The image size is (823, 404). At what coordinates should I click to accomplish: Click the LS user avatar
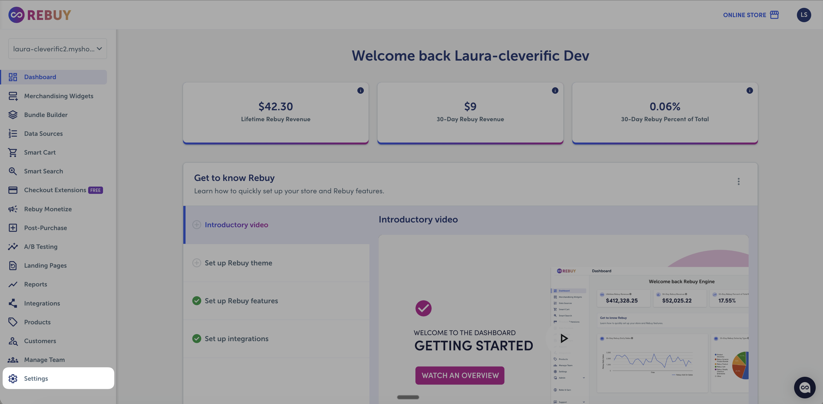[x=804, y=15]
